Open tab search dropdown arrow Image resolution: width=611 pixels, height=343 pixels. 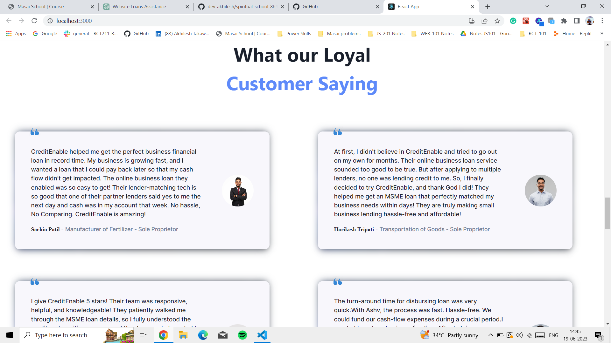tap(547, 6)
